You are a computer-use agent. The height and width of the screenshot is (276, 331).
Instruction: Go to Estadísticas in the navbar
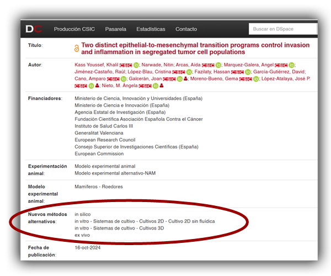(x=151, y=29)
